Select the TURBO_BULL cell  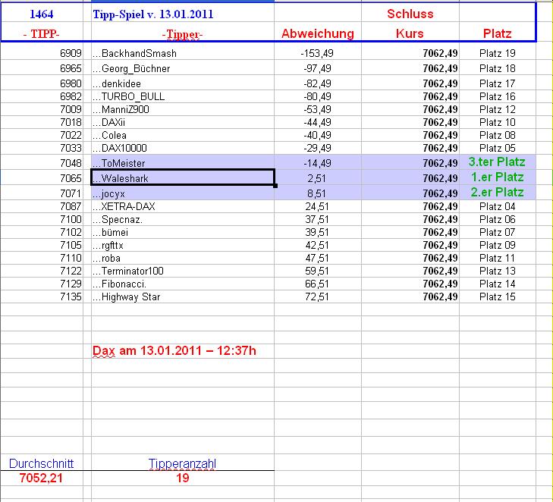click(183, 96)
